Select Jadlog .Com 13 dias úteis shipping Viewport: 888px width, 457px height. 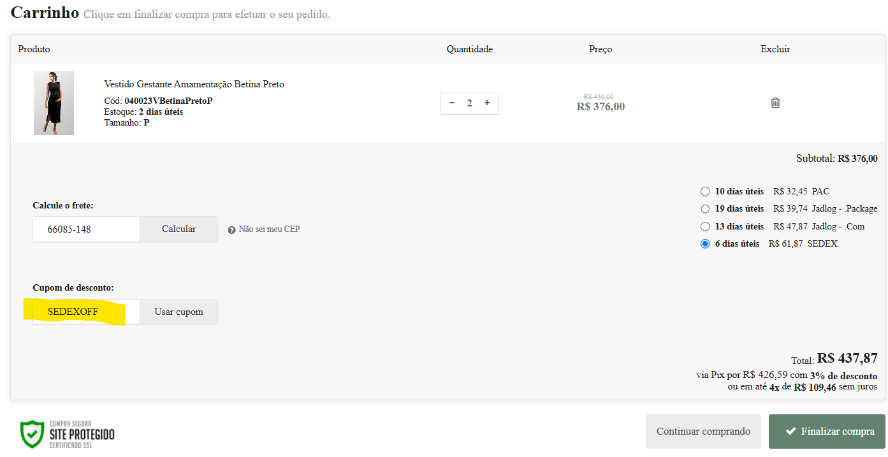705,226
